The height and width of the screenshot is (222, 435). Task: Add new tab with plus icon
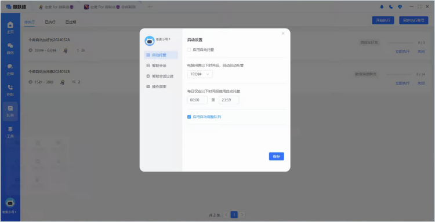pos(150,7)
